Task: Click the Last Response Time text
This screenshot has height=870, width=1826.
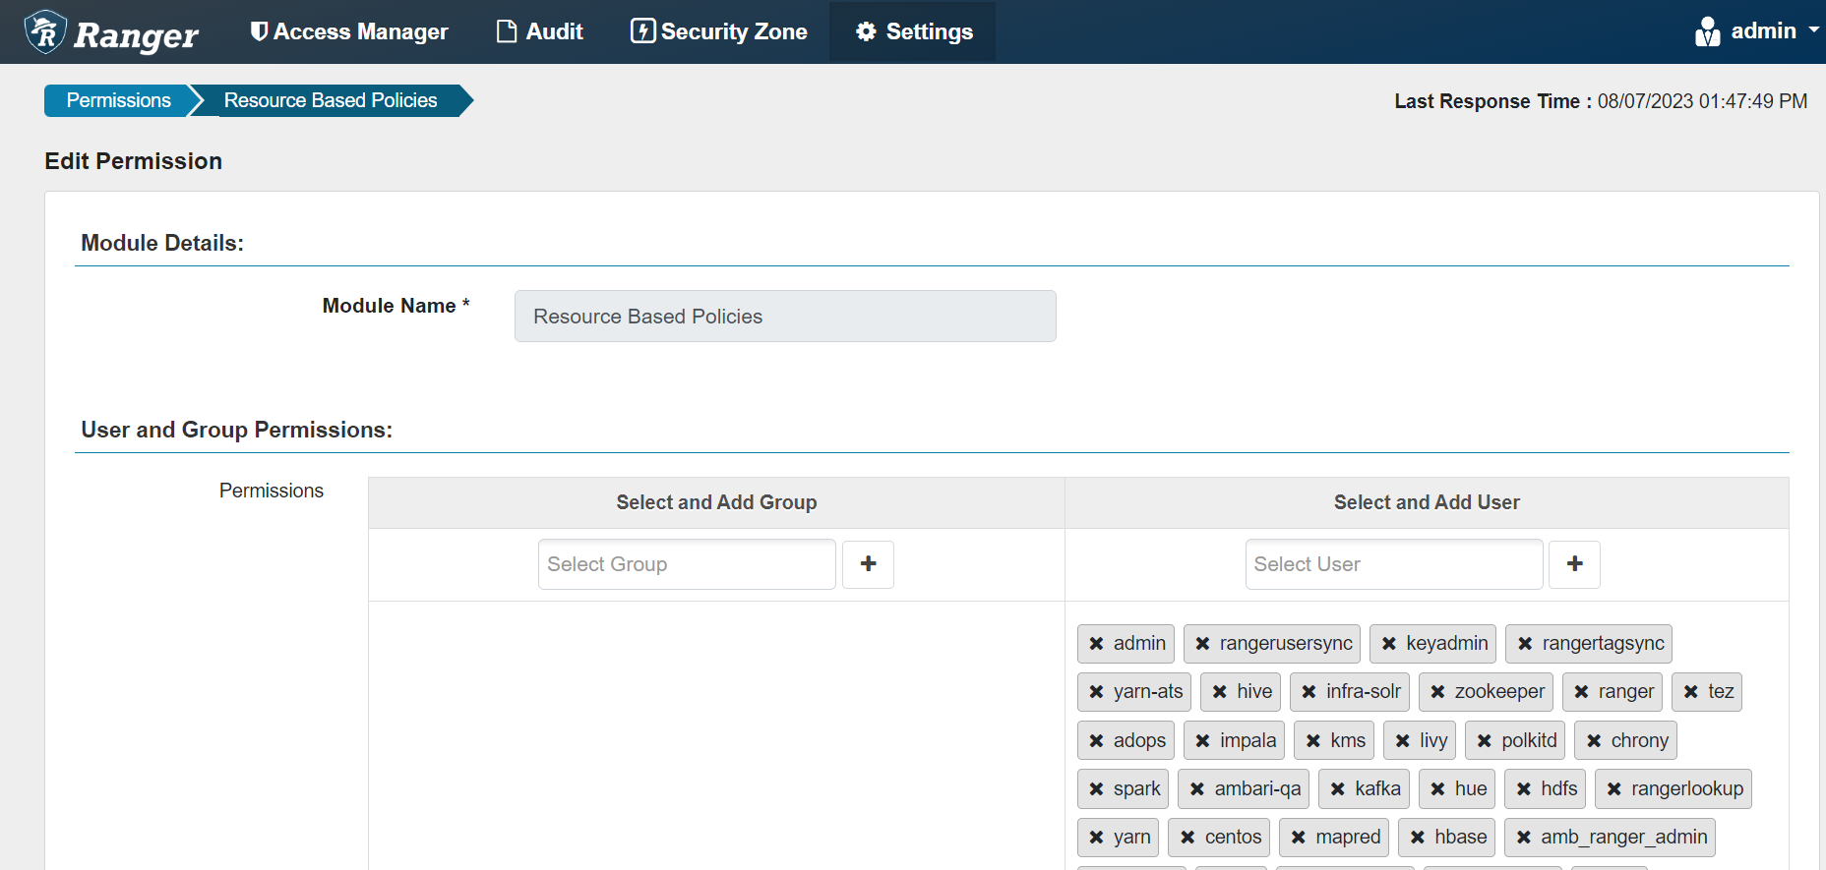Action: pos(1601,101)
